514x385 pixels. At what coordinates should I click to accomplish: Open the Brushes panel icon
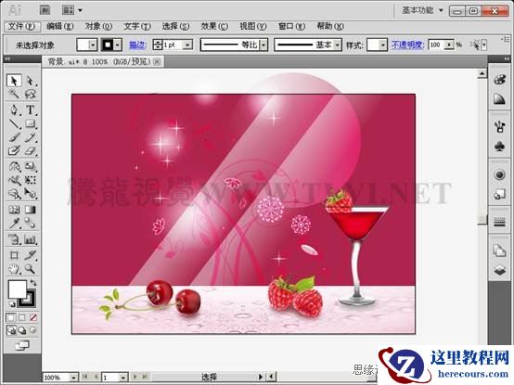[499, 126]
